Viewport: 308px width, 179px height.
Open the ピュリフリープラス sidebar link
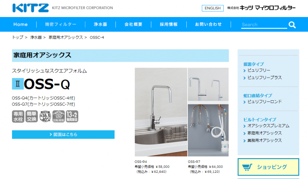[x=264, y=78]
